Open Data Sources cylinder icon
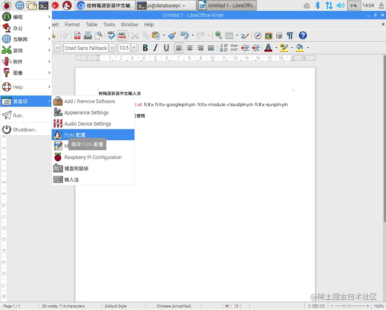This screenshot has height=310, width=386. (x=279, y=35)
